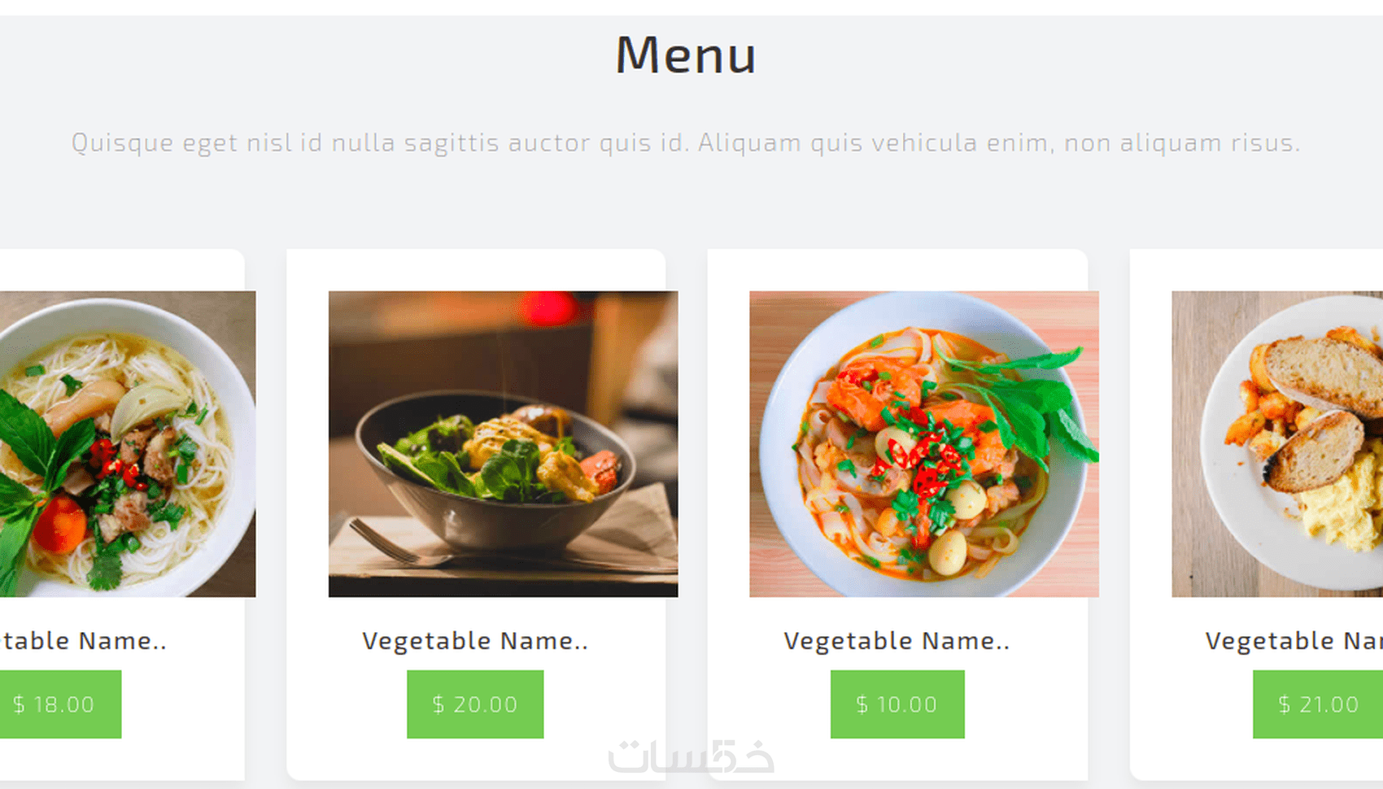1383x789 pixels.
Task: Click the Menu section heading
Action: click(686, 54)
